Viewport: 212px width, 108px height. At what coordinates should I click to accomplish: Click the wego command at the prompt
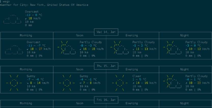pos(6,2)
